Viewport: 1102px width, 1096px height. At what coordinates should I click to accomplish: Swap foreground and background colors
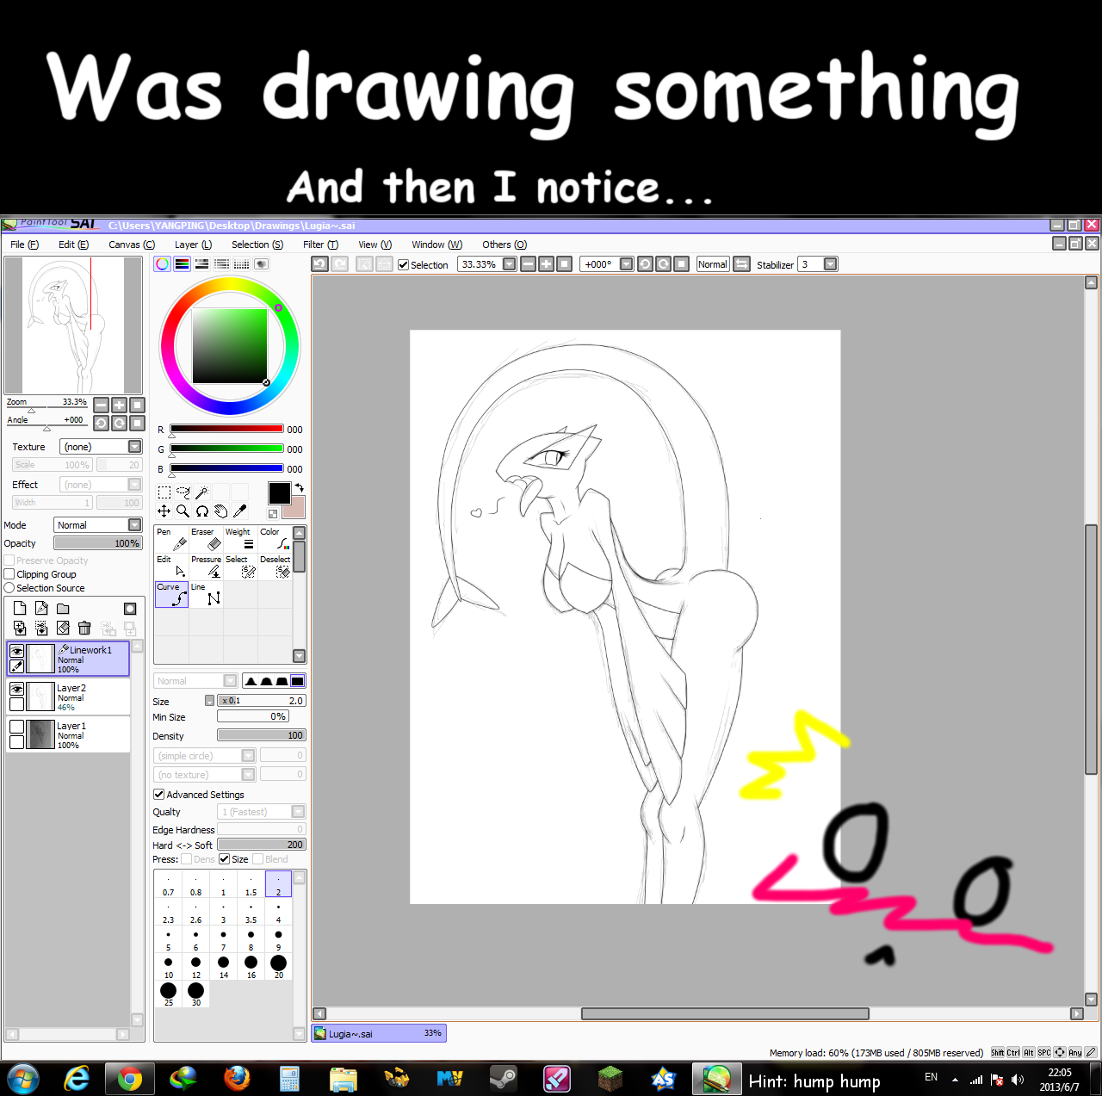click(x=300, y=487)
